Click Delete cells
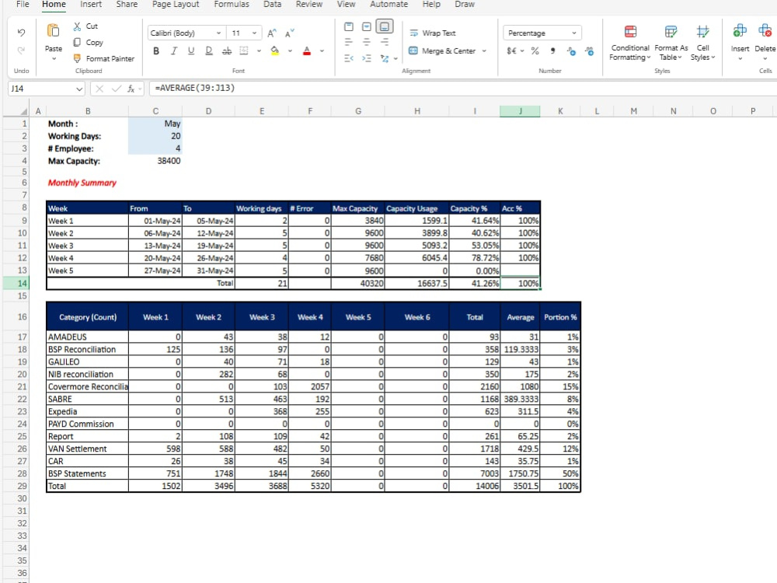The width and height of the screenshot is (777, 583). [x=765, y=42]
